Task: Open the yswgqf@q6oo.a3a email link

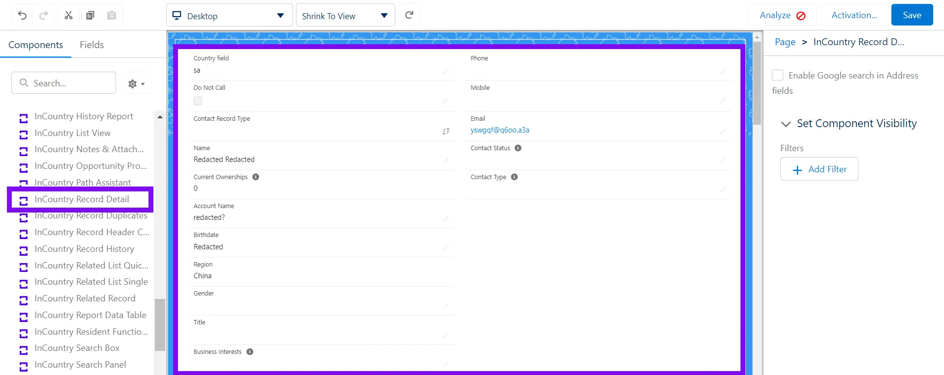Action: tap(500, 130)
